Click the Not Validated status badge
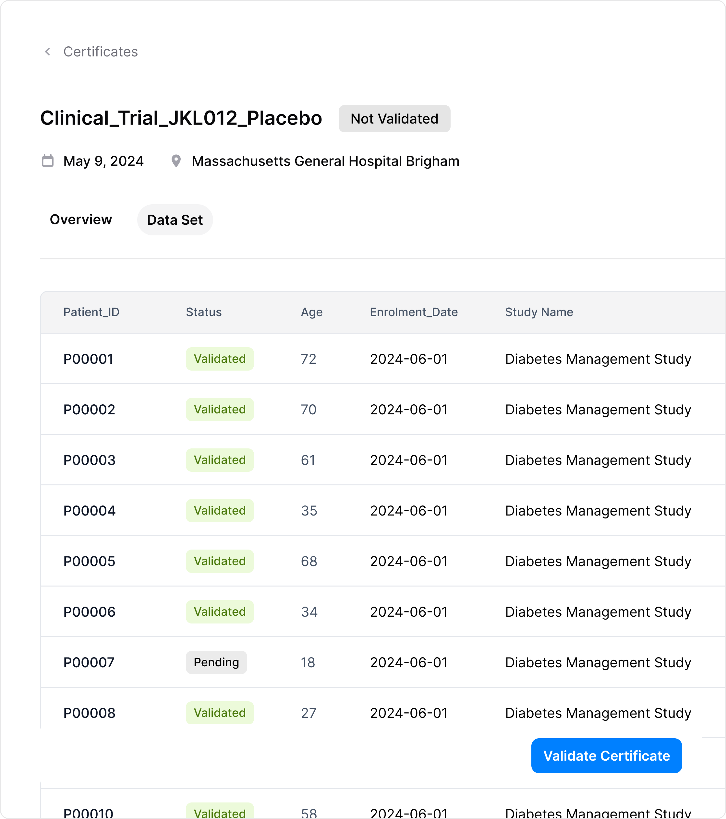Image resolution: width=726 pixels, height=819 pixels. pyautogui.click(x=394, y=119)
